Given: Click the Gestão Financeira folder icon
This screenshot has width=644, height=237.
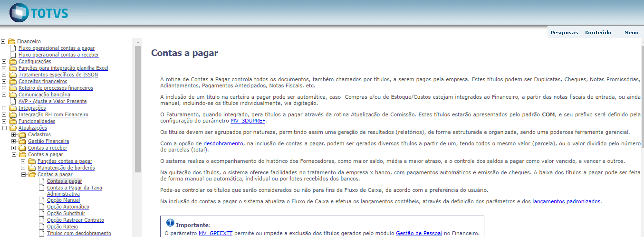Looking at the screenshot, I should [23, 141].
